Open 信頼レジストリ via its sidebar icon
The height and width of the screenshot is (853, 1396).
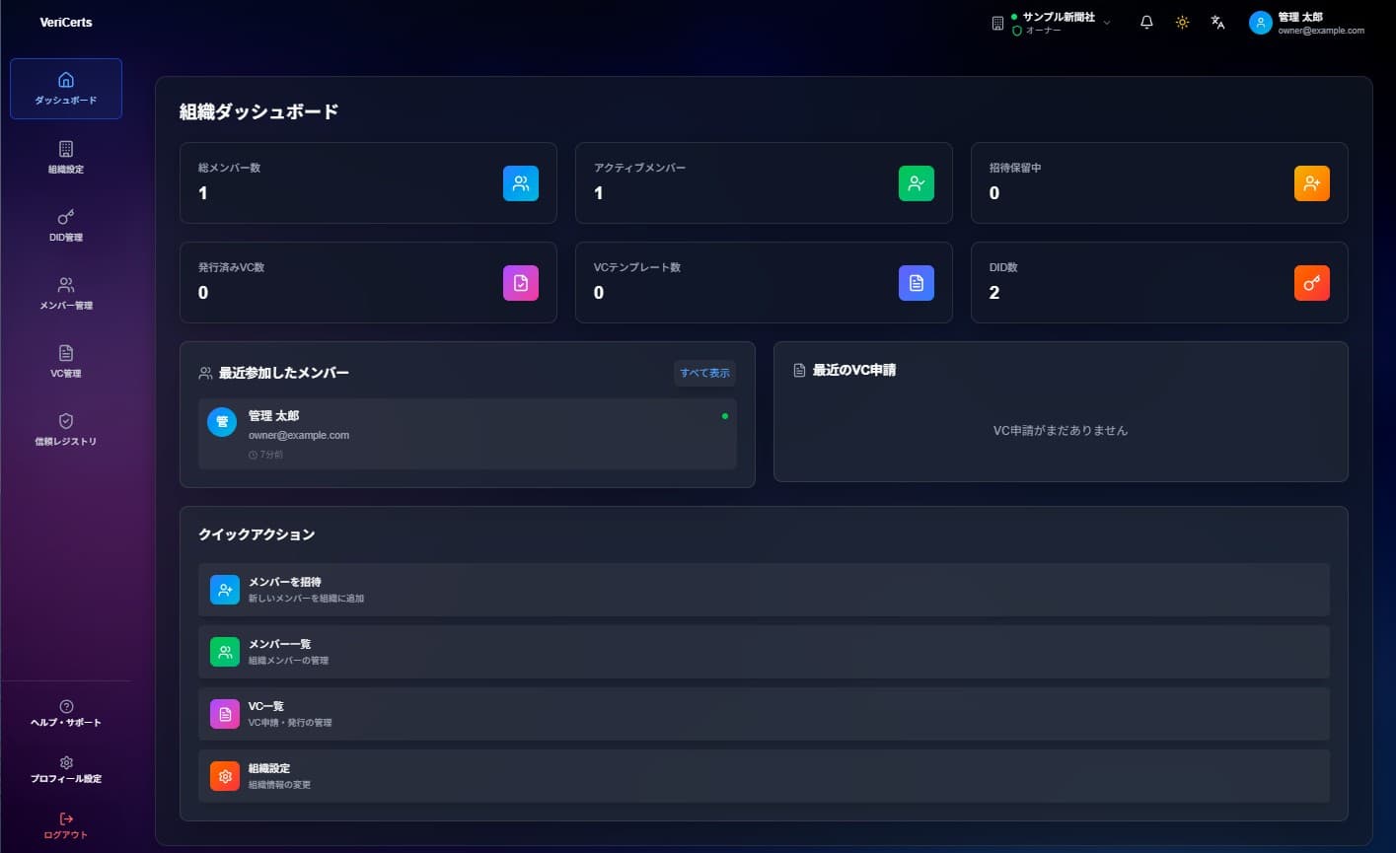[x=66, y=430]
